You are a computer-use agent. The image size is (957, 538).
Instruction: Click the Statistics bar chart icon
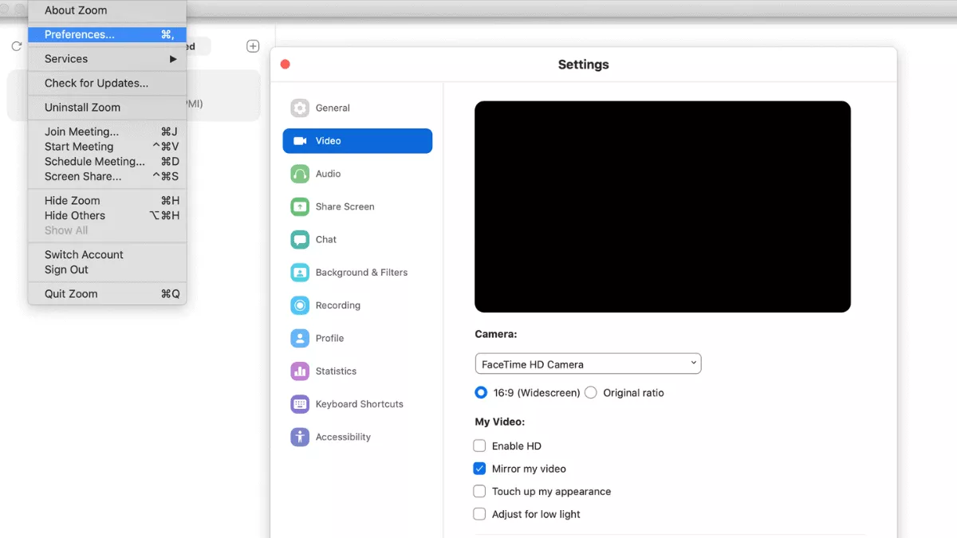click(x=300, y=371)
